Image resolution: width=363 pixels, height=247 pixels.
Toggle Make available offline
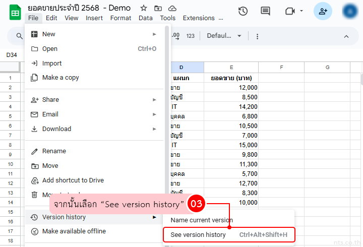[x=74, y=231]
